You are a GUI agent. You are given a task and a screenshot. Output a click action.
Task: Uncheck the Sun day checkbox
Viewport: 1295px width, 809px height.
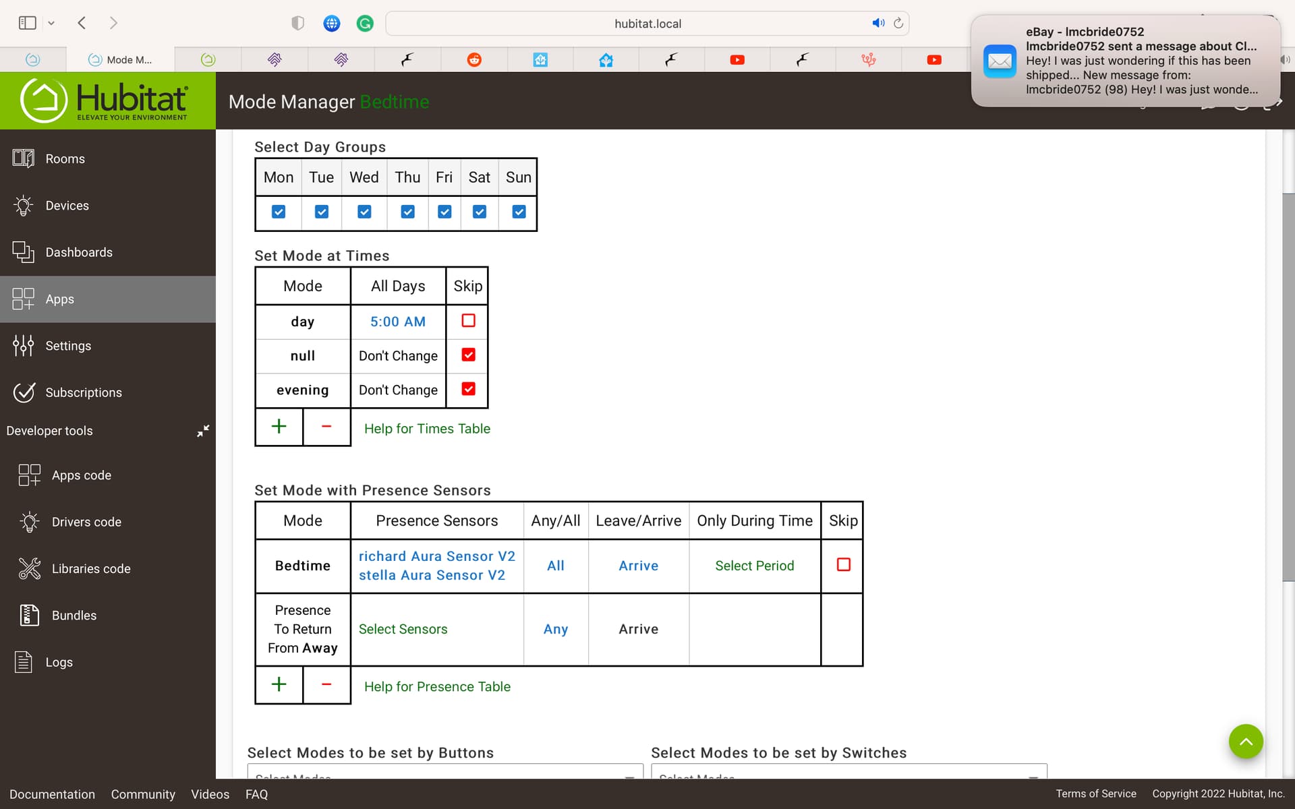[519, 212]
